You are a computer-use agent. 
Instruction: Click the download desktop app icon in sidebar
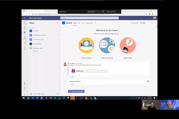25,94
